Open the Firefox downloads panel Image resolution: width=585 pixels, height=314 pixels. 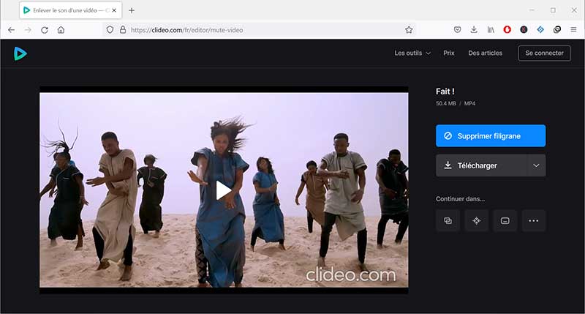(x=474, y=30)
